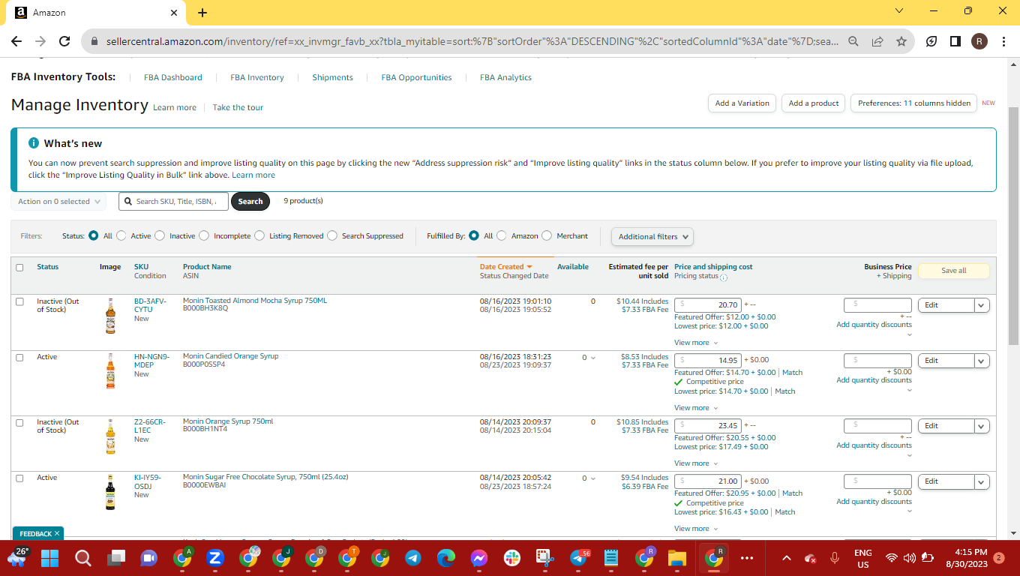The height and width of the screenshot is (576, 1020).
Task: Sort the table by Date Created
Action: pos(505,267)
